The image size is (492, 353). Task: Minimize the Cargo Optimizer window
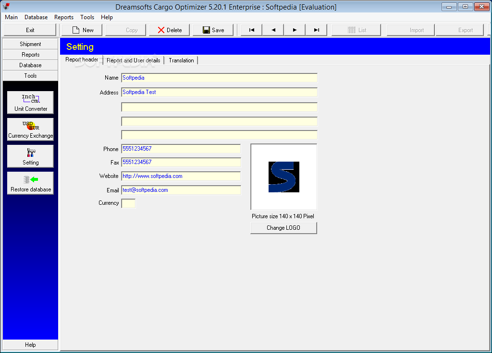click(449, 7)
